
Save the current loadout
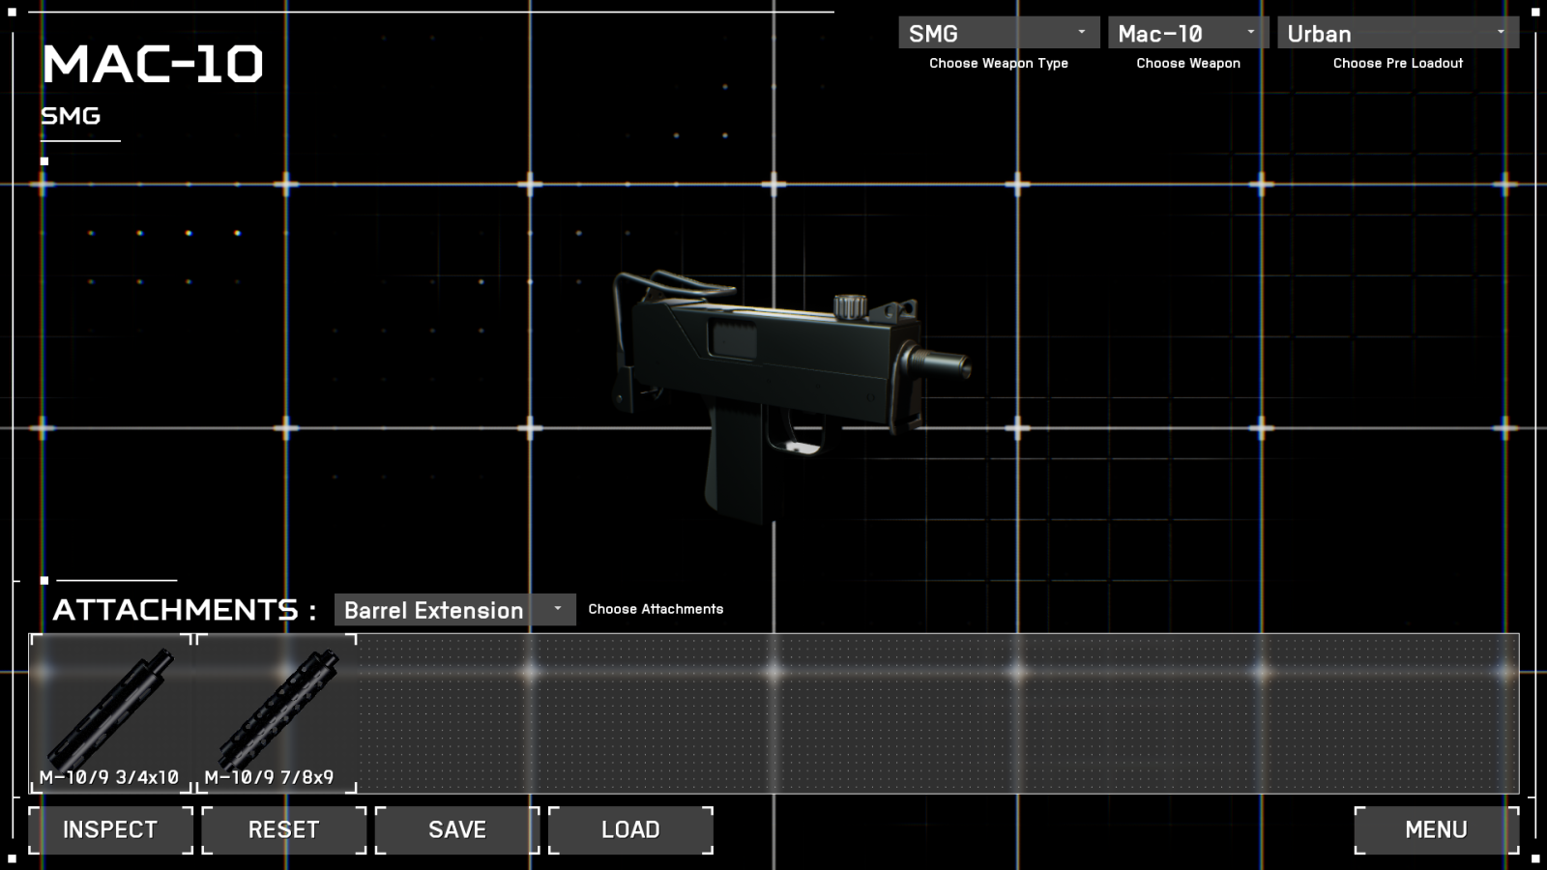tap(457, 830)
